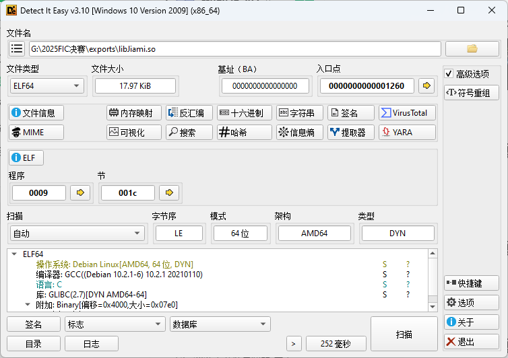This screenshot has width=508, height=358.
Task: Open sections arrow next to 001c
Action: pyautogui.click(x=169, y=192)
